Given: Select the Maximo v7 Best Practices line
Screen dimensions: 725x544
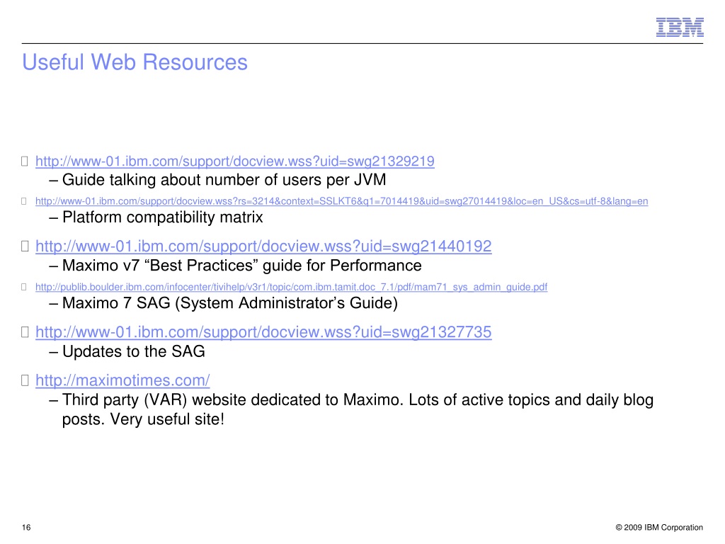Looking at the screenshot, I should pos(242,266).
